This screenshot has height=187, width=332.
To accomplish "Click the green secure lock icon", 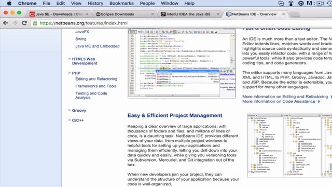I will [x=35, y=23].
